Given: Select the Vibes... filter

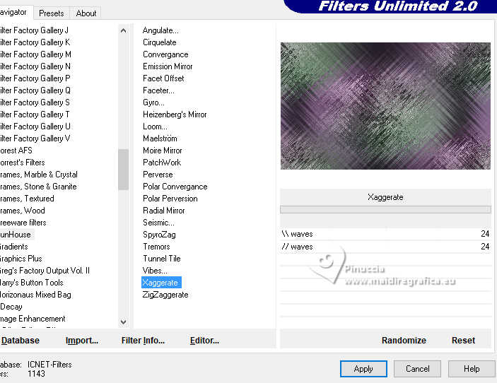Looking at the screenshot, I should [155, 271].
